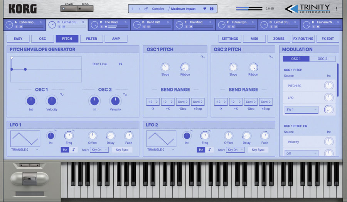Set LFO 1 frequency to note sync
Viewport: 347px width, 202px height.
click(x=74, y=150)
